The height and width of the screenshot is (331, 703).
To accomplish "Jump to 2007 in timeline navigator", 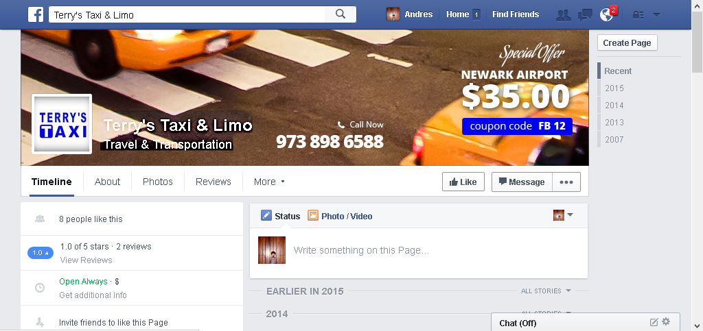I will click(614, 139).
